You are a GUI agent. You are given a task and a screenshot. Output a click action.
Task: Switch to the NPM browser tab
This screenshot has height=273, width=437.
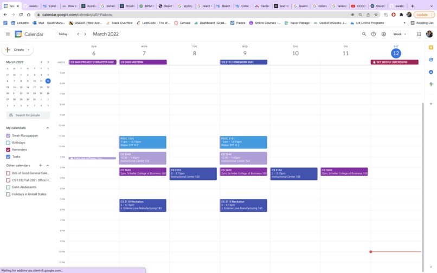(146, 6)
